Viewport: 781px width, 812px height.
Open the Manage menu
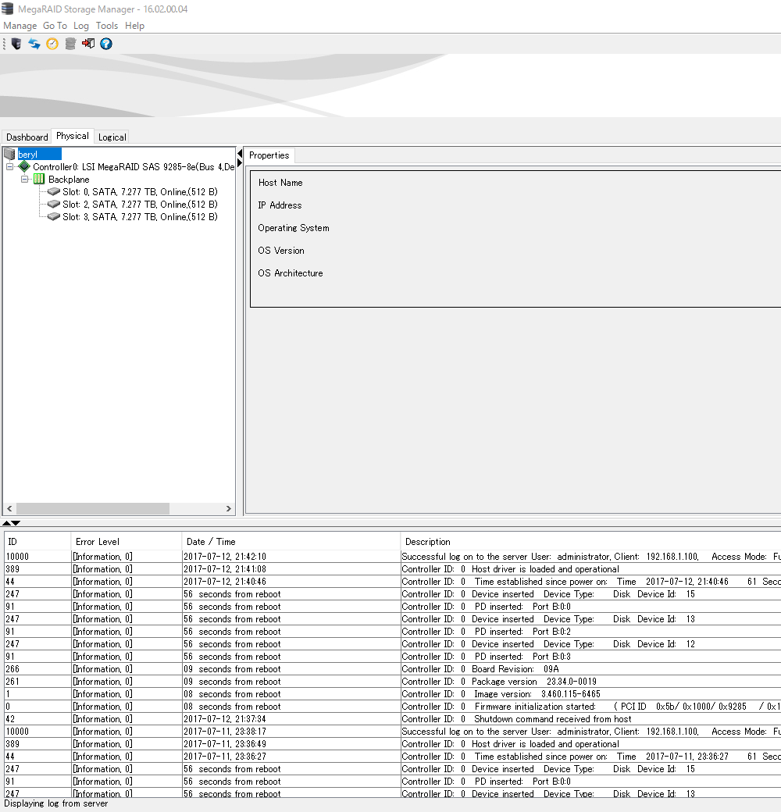20,25
